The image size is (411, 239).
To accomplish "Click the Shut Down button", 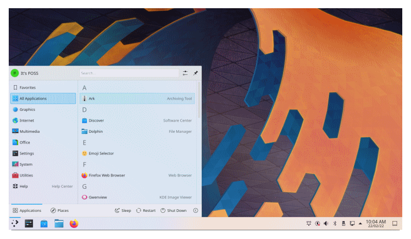I will click(x=174, y=210).
